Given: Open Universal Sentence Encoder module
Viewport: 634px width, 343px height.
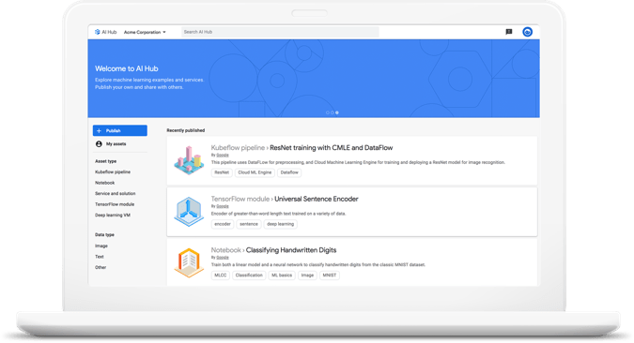Looking at the screenshot, I should [317, 199].
